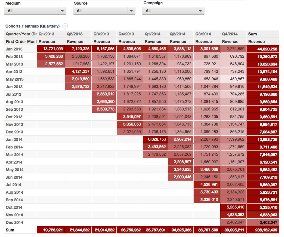The width and height of the screenshot is (284, 237).
Task: Click cell value 3,545,097
Action: point(130,117)
